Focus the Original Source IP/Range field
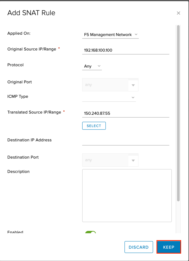The image size is (189, 261). (126, 50)
